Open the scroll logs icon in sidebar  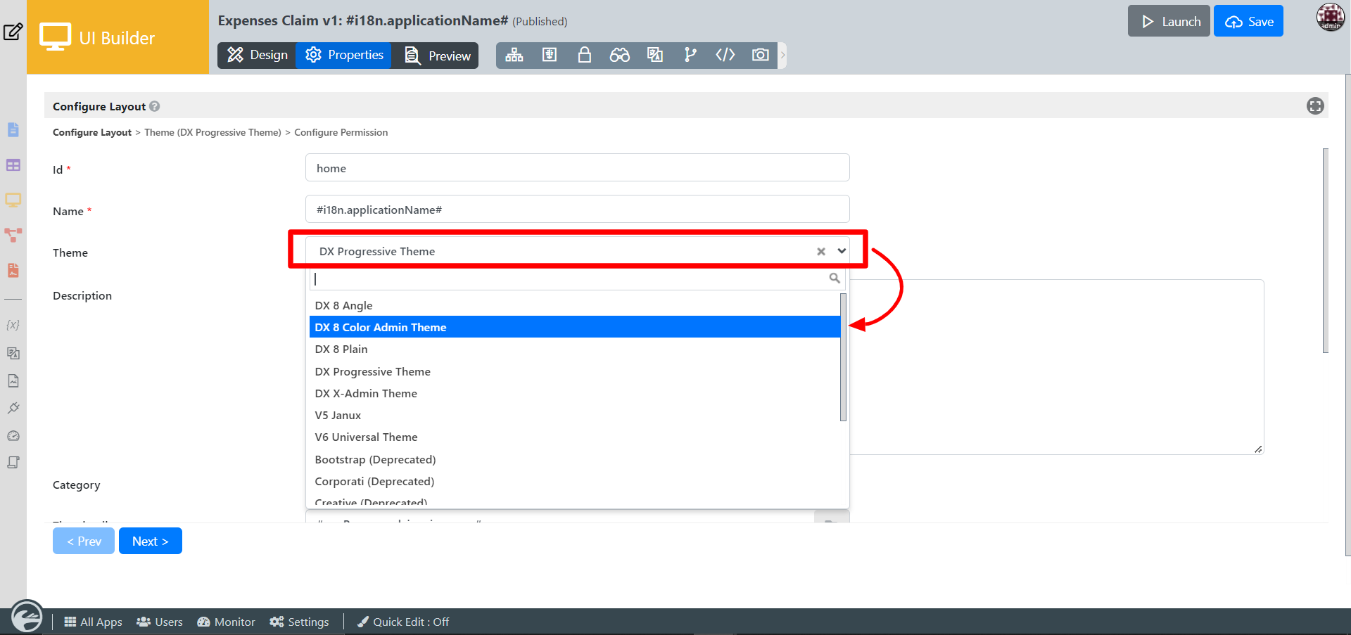coord(13,463)
